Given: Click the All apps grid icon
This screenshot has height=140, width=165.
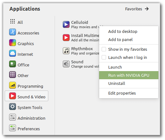Looking at the screenshot, I should click(x=13, y=21).
